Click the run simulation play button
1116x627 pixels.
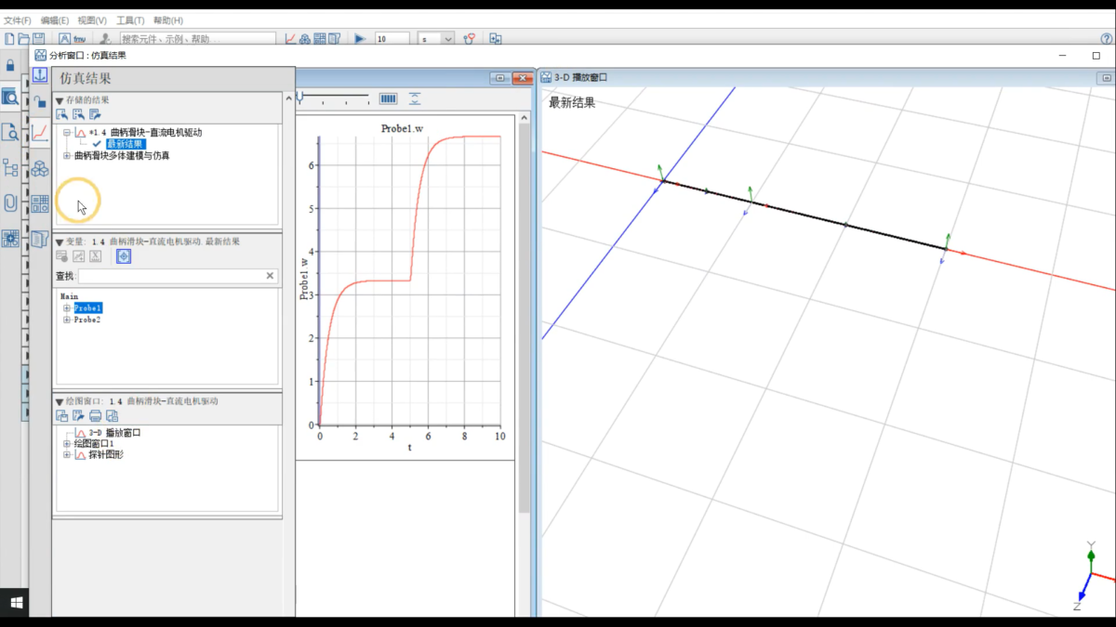360,39
